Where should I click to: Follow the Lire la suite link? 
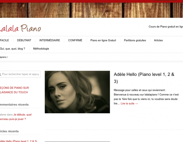point(129,103)
